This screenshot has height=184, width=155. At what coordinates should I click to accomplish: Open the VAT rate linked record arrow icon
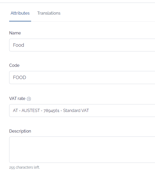(x=29, y=99)
